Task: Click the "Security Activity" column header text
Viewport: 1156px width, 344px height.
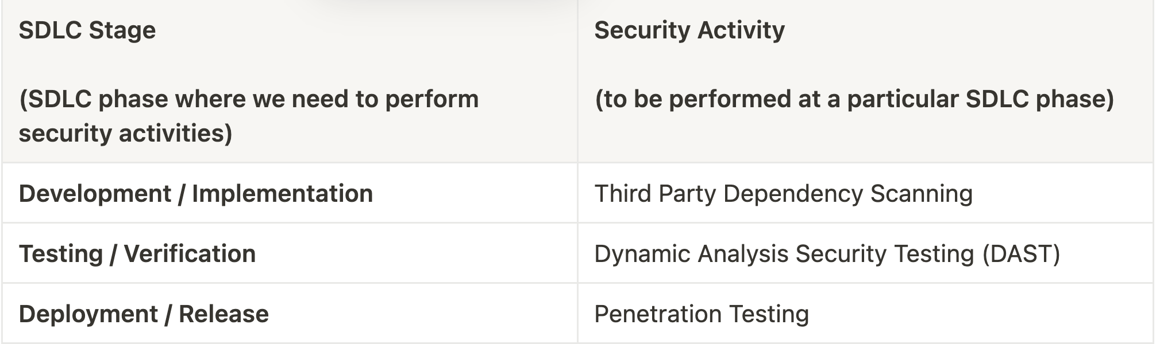Action: (x=689, y=30)
